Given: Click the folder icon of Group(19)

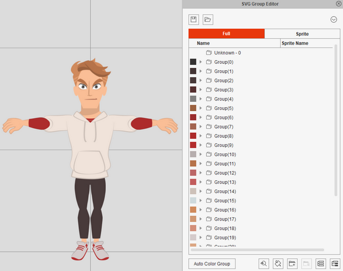Looking at the screenshot, I should tap(209, 237).
